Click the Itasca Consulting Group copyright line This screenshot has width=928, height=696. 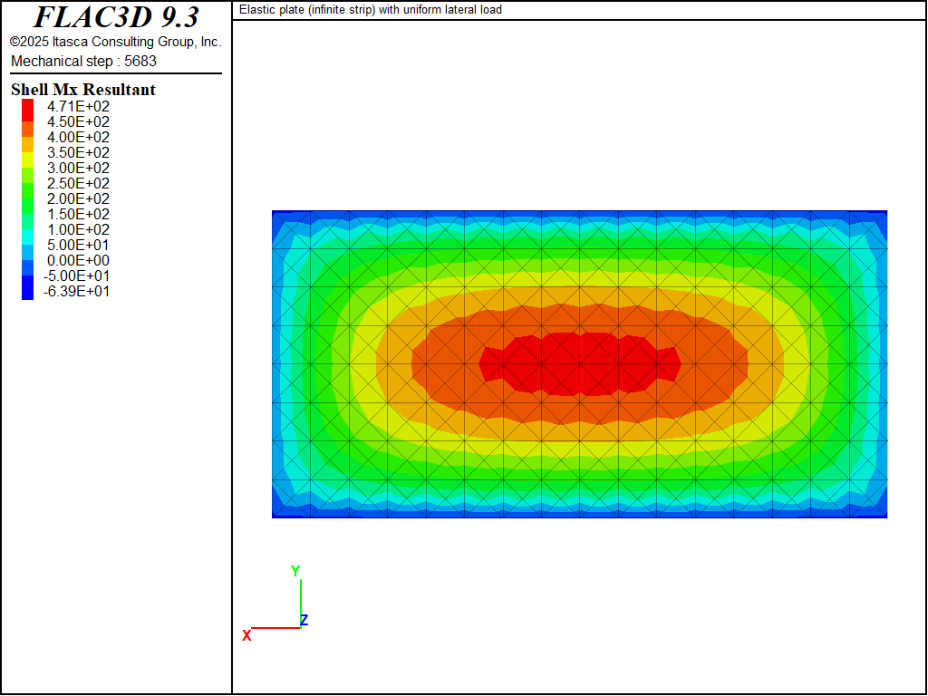[115, 42]
